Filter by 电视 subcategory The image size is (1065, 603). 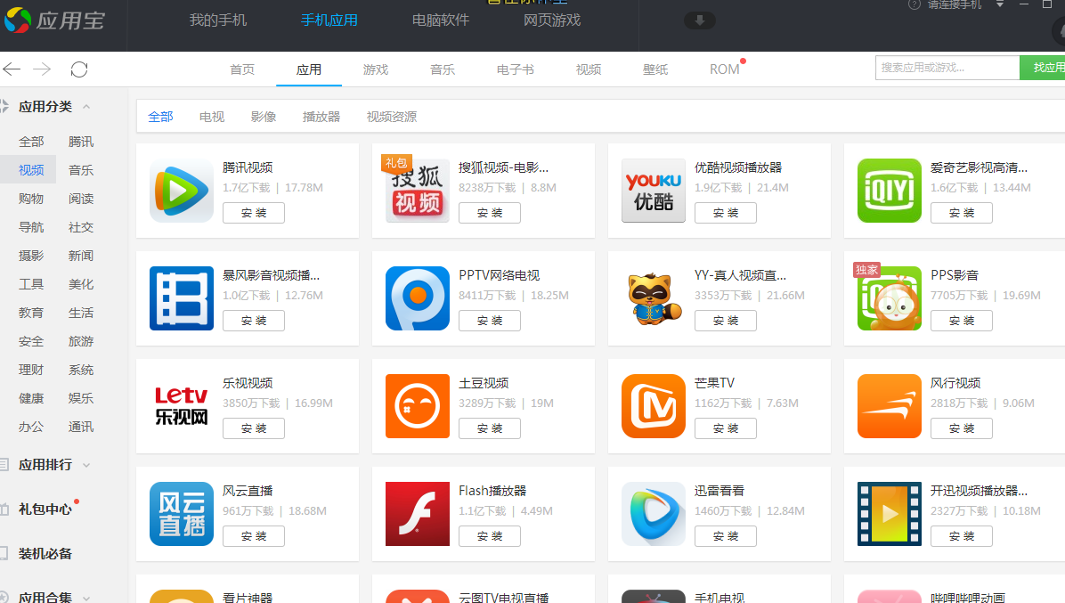click(x=212, y=117)
